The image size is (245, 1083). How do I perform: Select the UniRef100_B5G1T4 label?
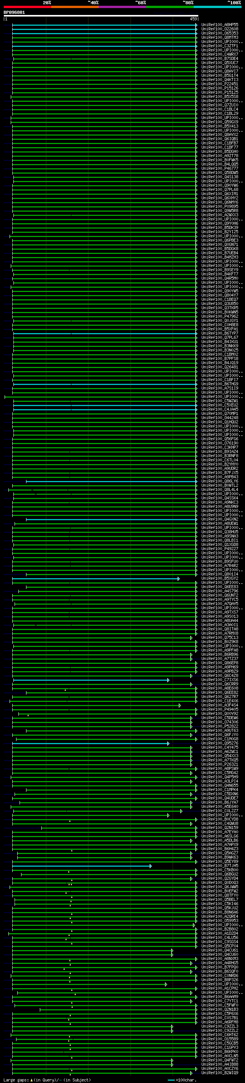[220, 76]
